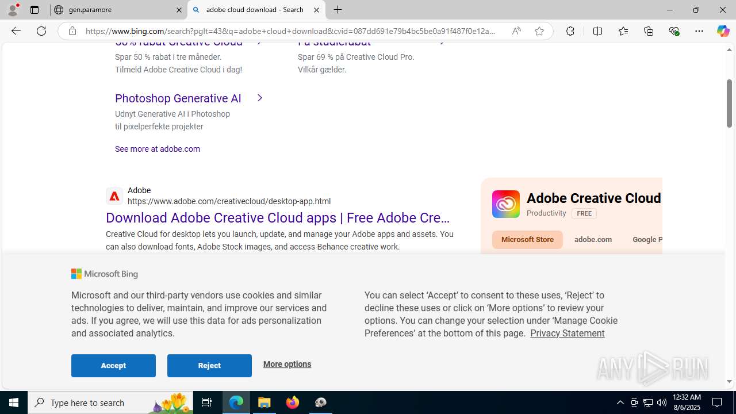Select the adobe cloud download tab
Screen dimensions: 736x414
(x=256, y=10)
